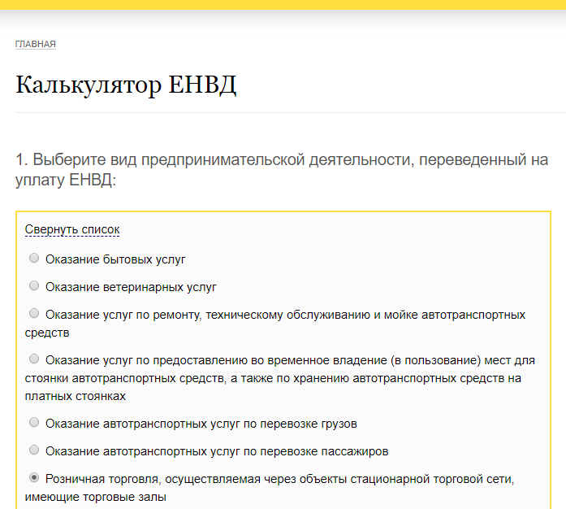Choose radio for ремонту и мойке автотранспортных средств
This screenshot has width=566, height=509.
(x=34, y=313)
